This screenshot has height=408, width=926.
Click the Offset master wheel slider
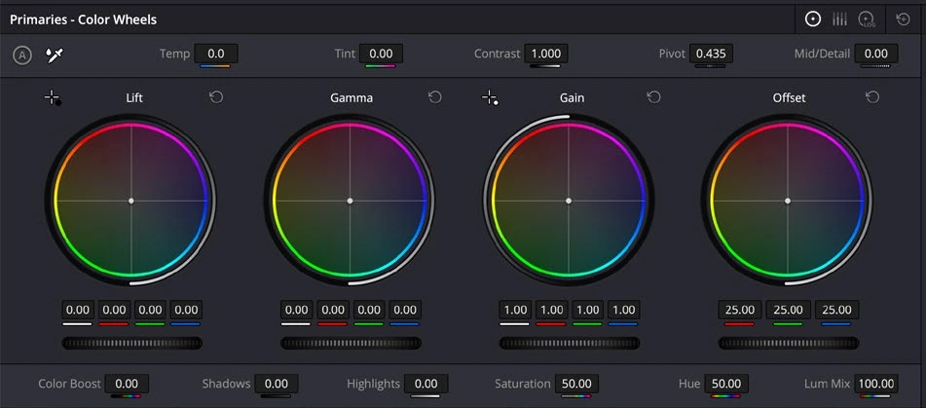point(789,343)
